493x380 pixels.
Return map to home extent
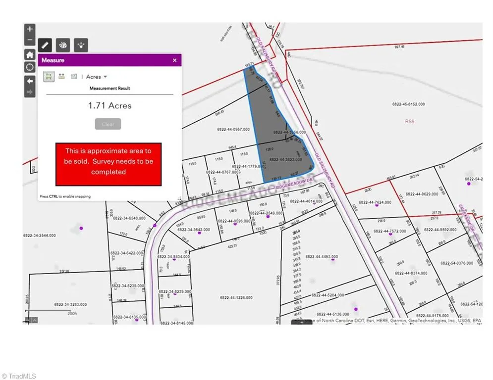coord(30,54)
